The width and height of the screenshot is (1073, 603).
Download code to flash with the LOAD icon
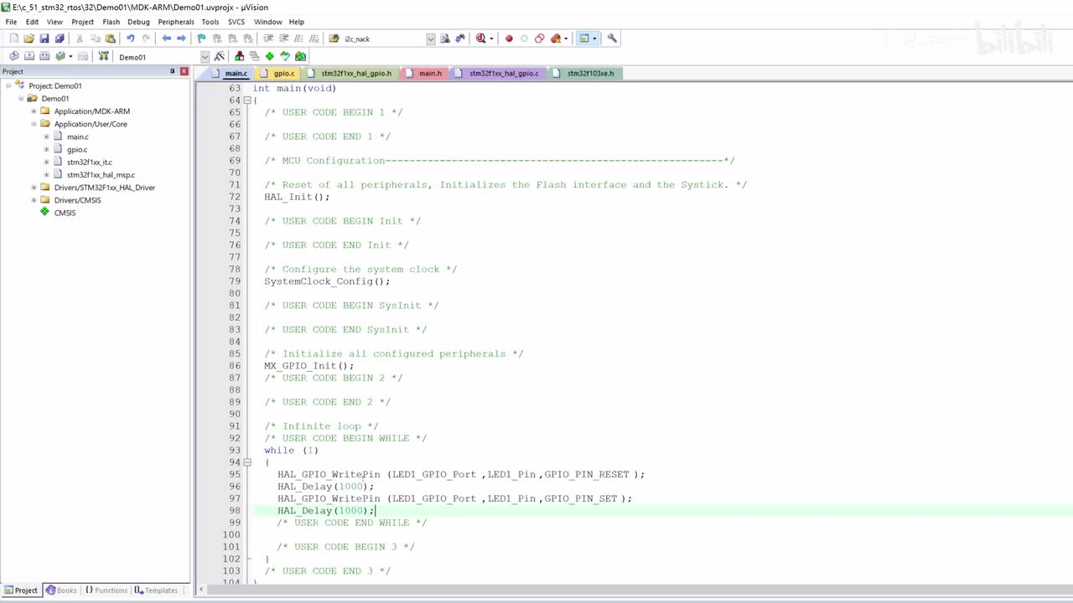click(104, 56)
